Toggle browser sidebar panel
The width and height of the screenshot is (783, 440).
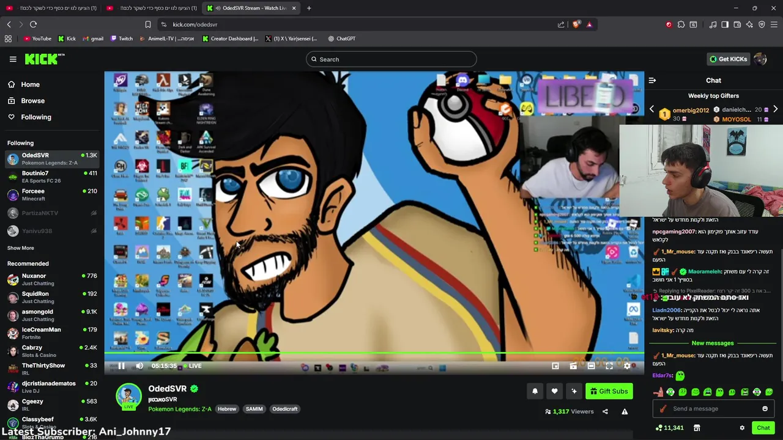pyautogui.click(x=725, y=24)
